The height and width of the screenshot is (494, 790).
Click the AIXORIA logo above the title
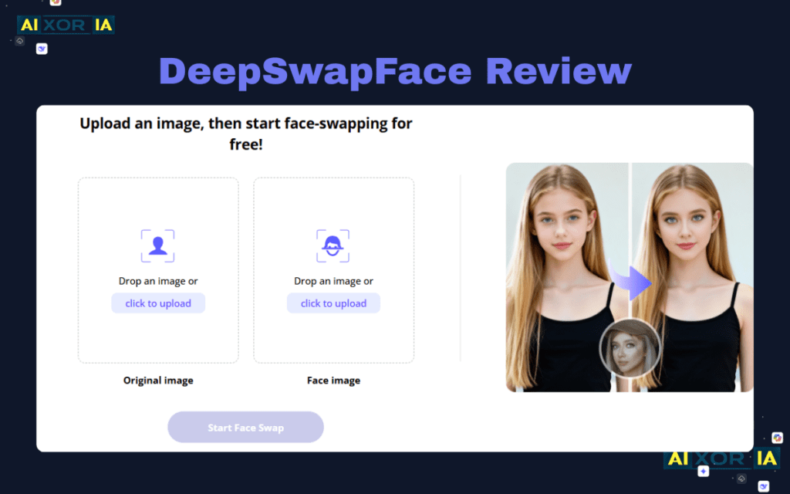(x=66, y=25)
